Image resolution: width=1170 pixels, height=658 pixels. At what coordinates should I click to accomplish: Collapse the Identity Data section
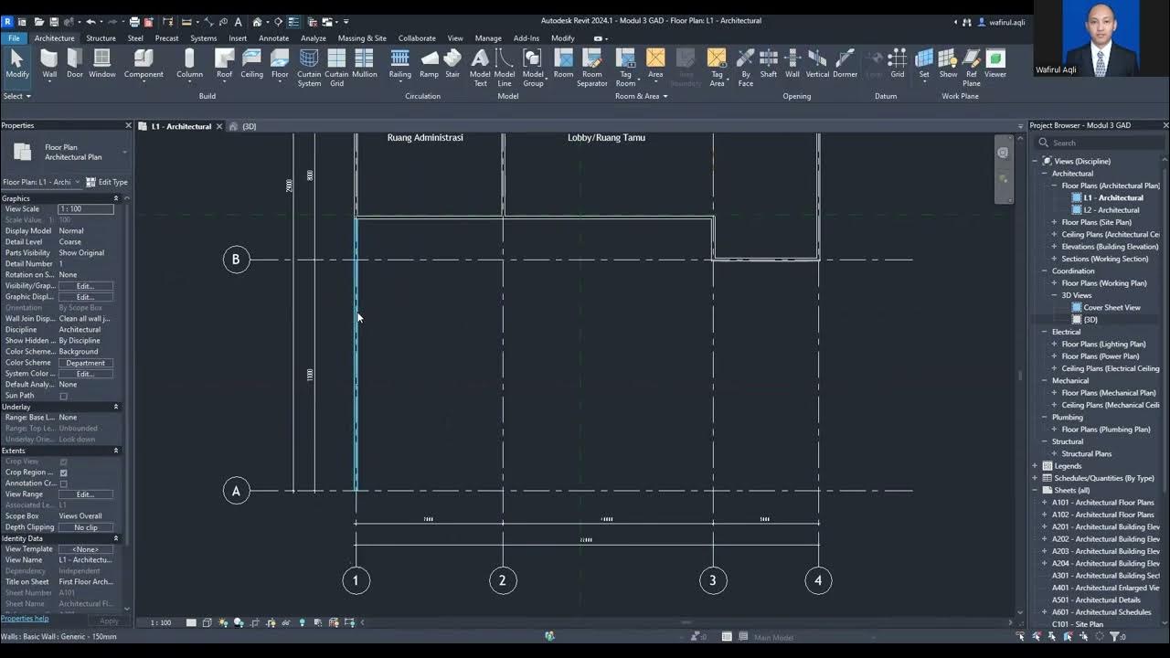pyautogui.click(x=116, y=538)
